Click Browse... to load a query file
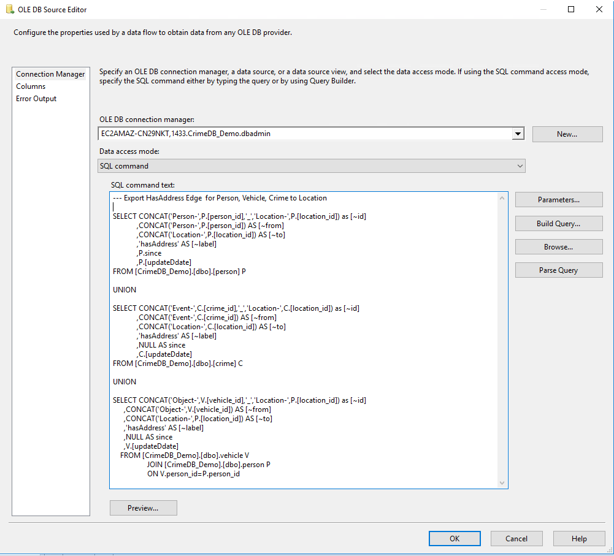 (x=558, y=247)
